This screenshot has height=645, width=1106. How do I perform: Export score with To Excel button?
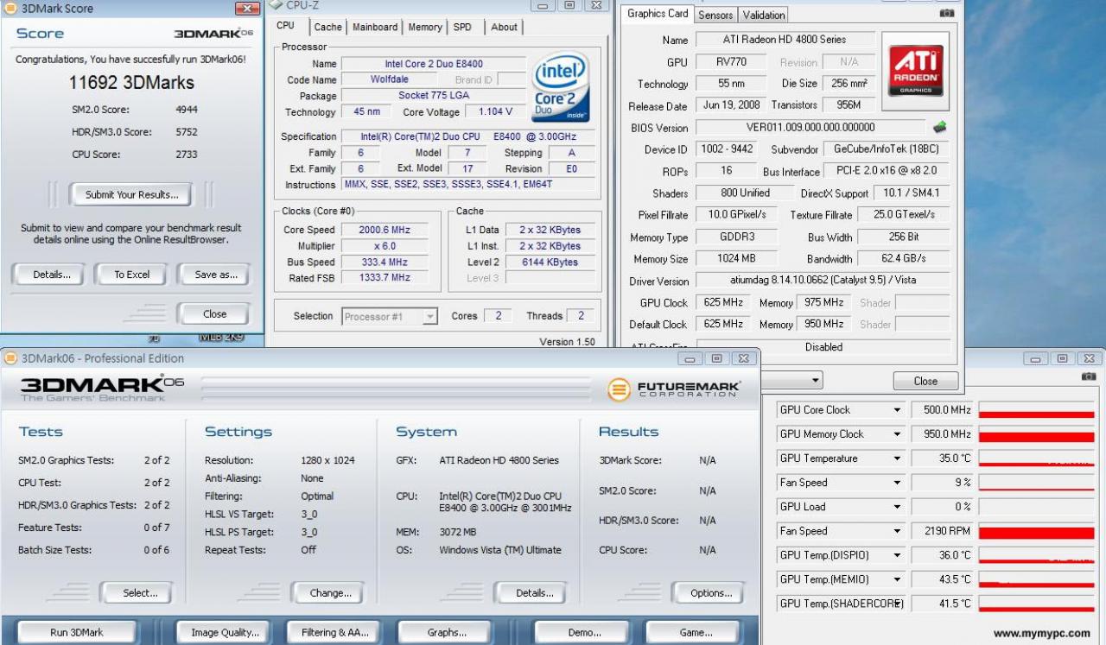(x=132, y=275)
